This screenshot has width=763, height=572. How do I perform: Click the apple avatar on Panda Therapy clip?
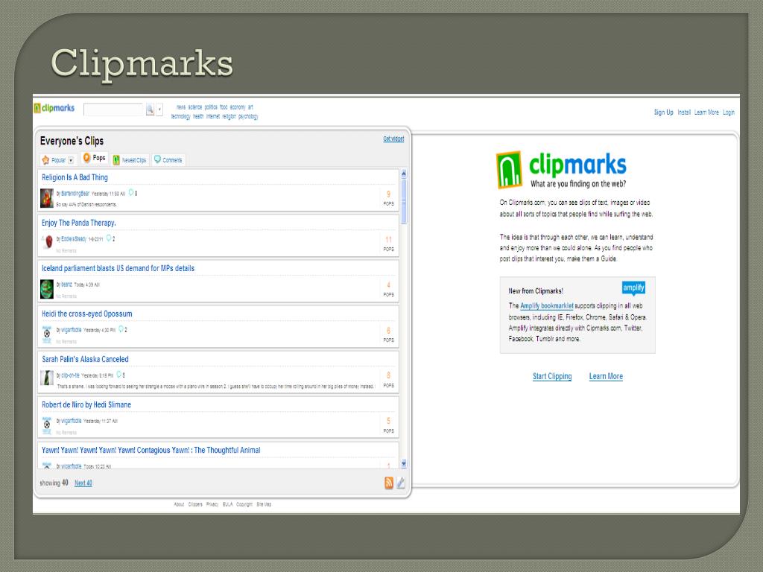[48, 242]
